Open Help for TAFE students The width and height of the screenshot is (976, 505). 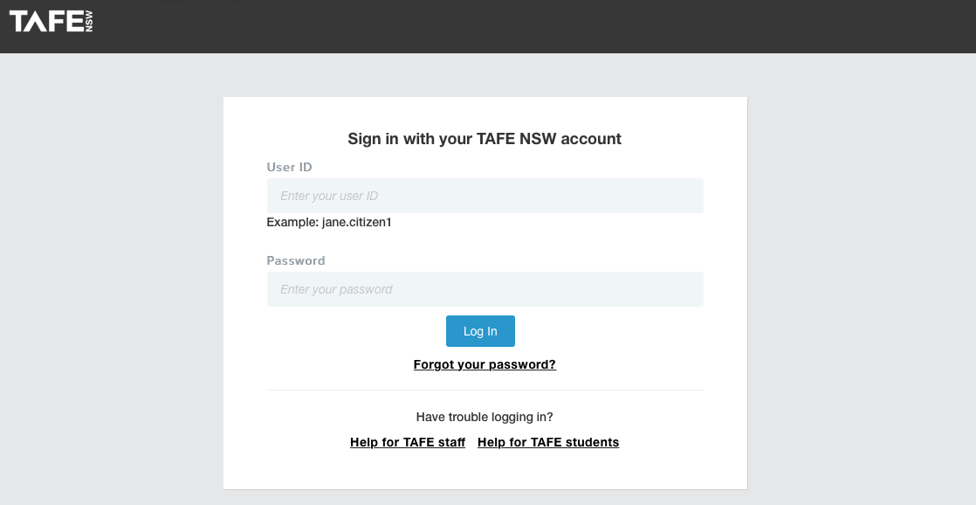pos(548,442)
